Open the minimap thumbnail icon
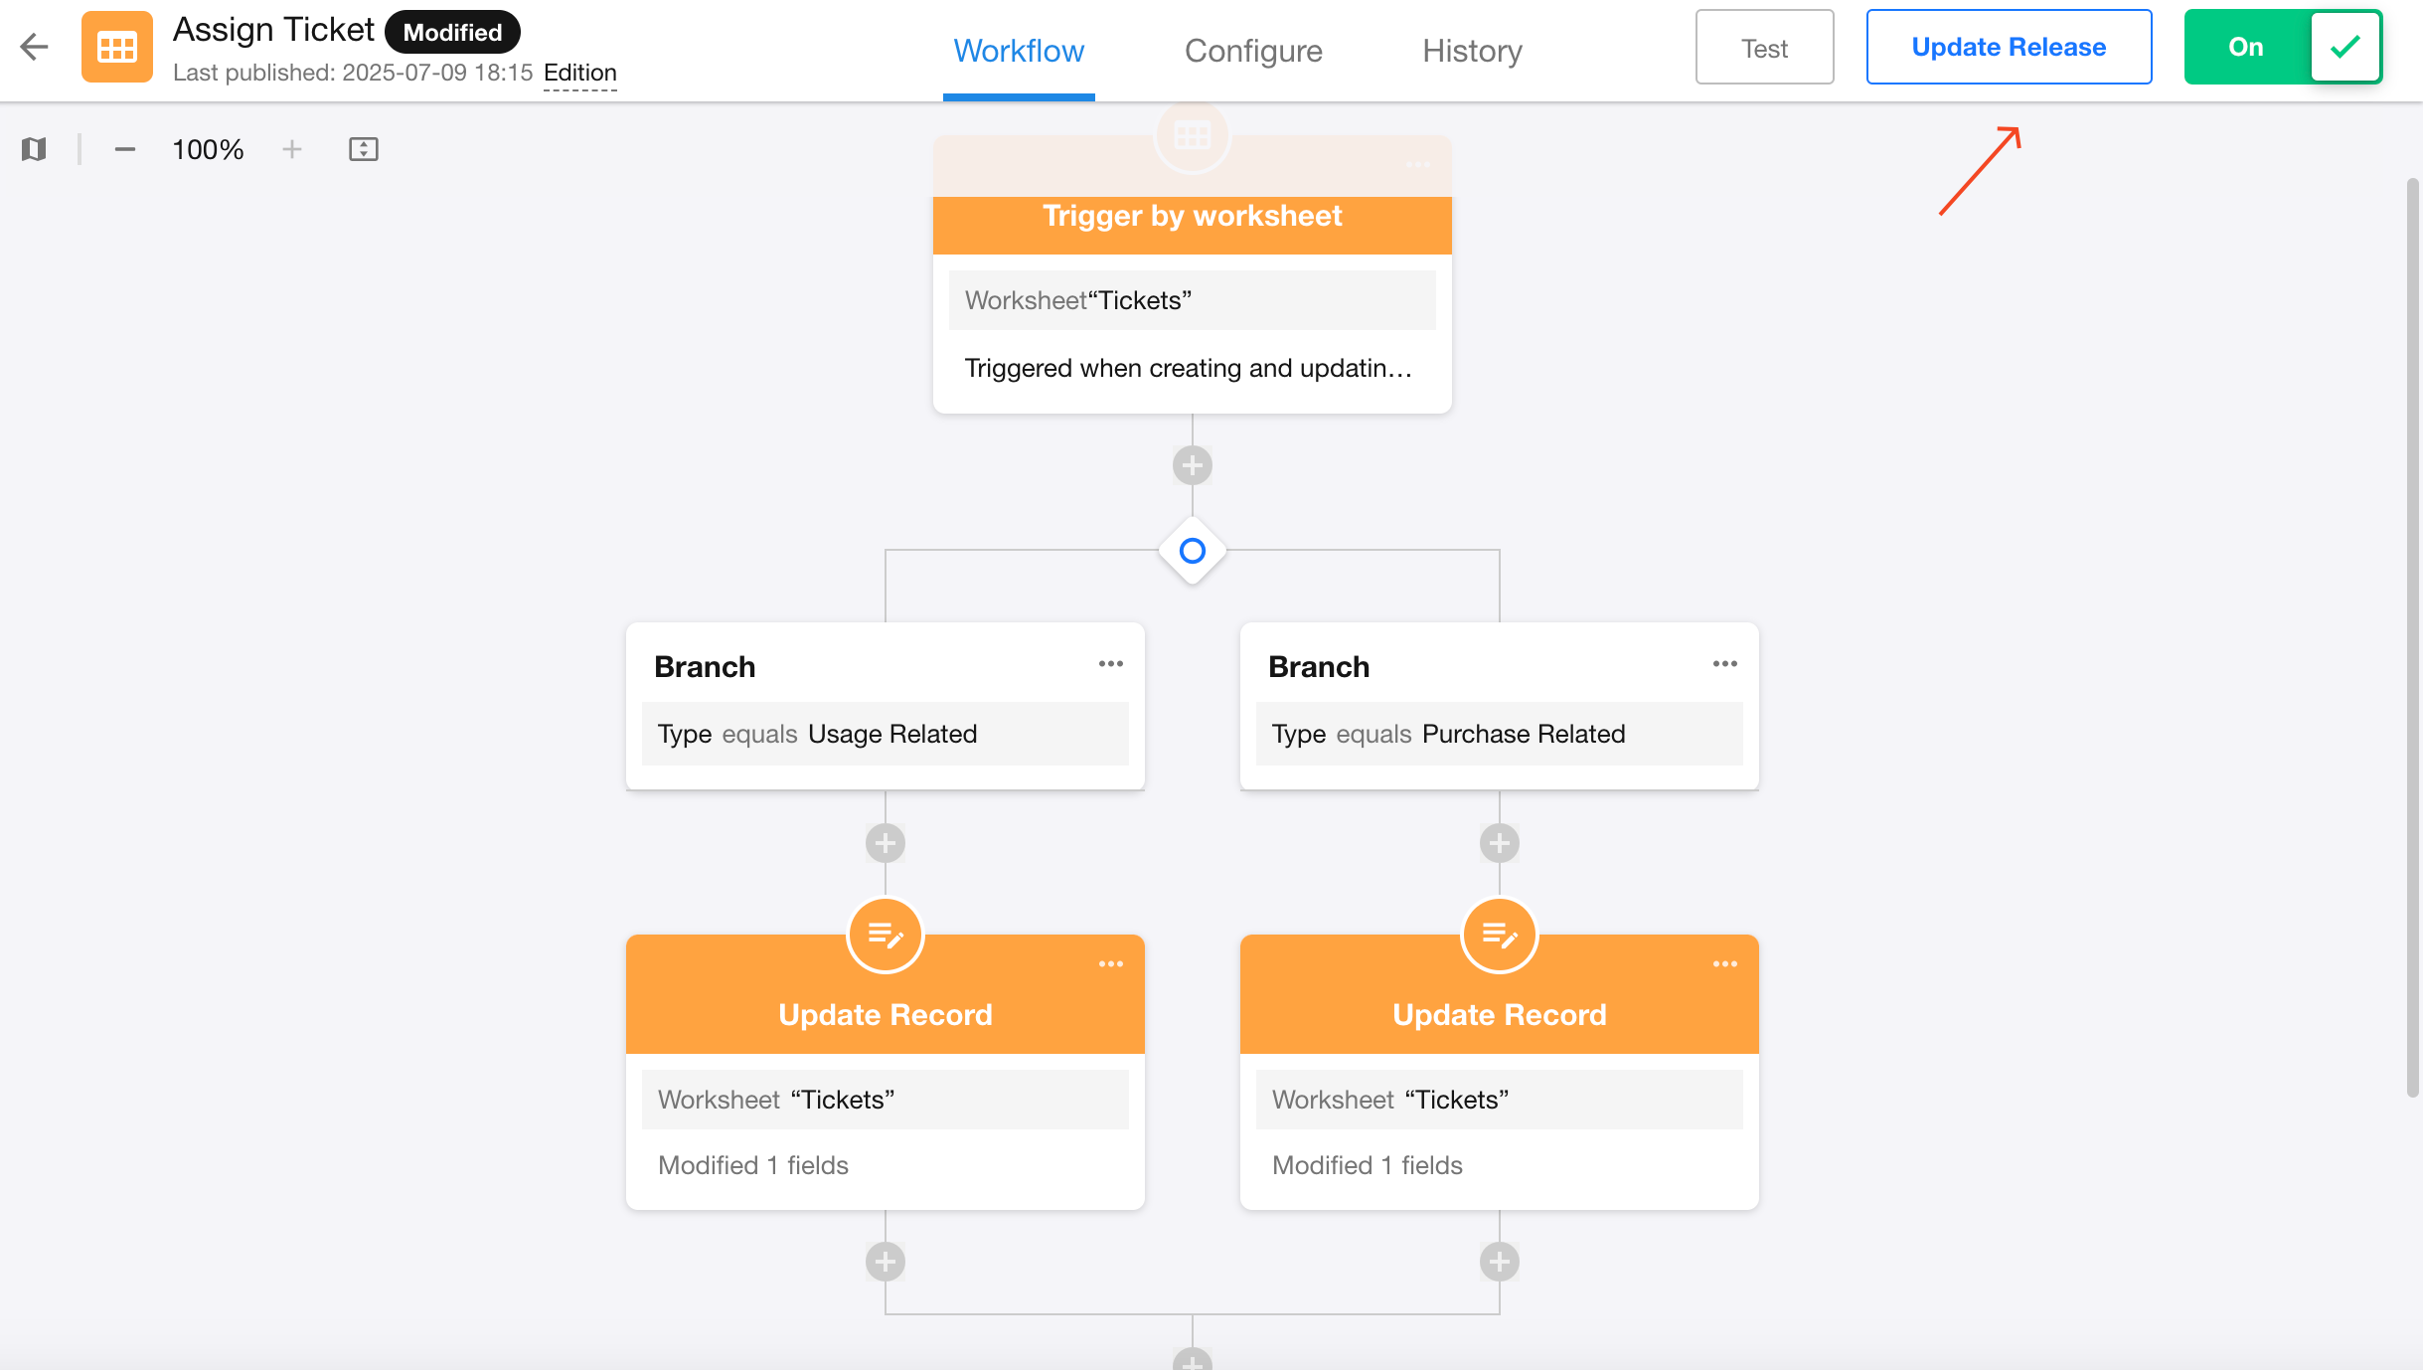 pos(34,149)
